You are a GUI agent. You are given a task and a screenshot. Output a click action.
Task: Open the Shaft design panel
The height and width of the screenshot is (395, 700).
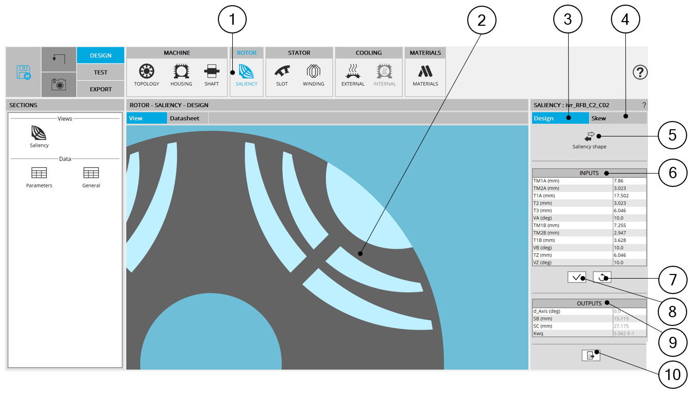point(212,75)
